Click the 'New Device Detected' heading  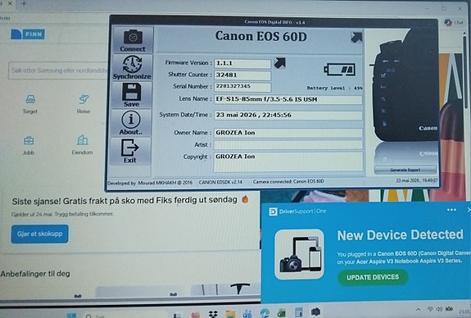(400, 235)
